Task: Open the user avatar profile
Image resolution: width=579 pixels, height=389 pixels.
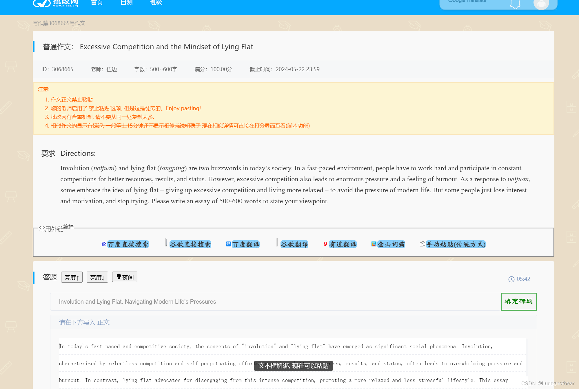Action: 541,4
